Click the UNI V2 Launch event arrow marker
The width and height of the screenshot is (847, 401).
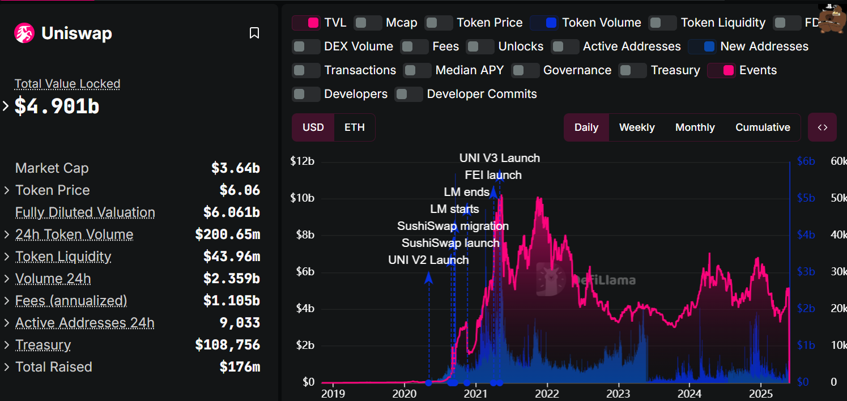[429, 278]
